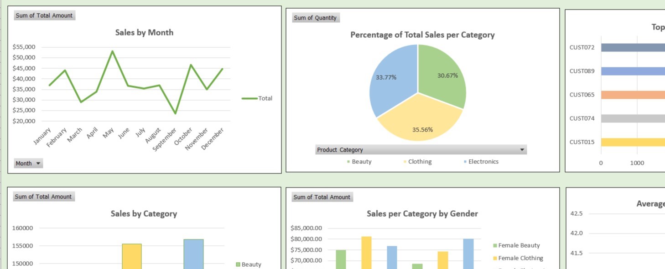Click the $55,000 axis label
This screenshot has width=665, height=269.
[x=24, y=47]
